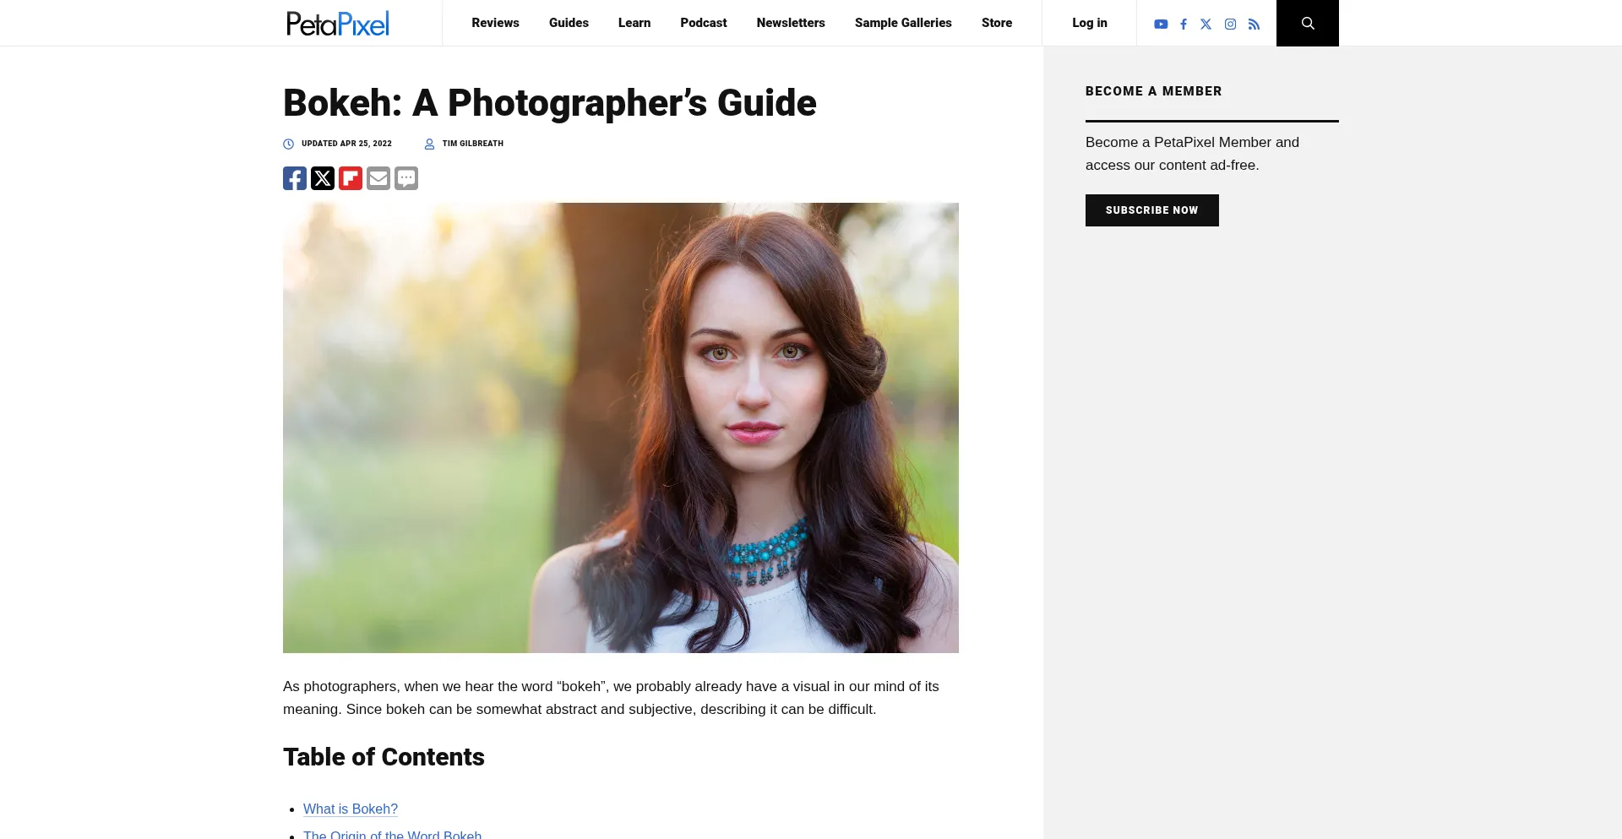Share article on X below title
Viewport: 1622px width, 839px height.
[323, 178]
